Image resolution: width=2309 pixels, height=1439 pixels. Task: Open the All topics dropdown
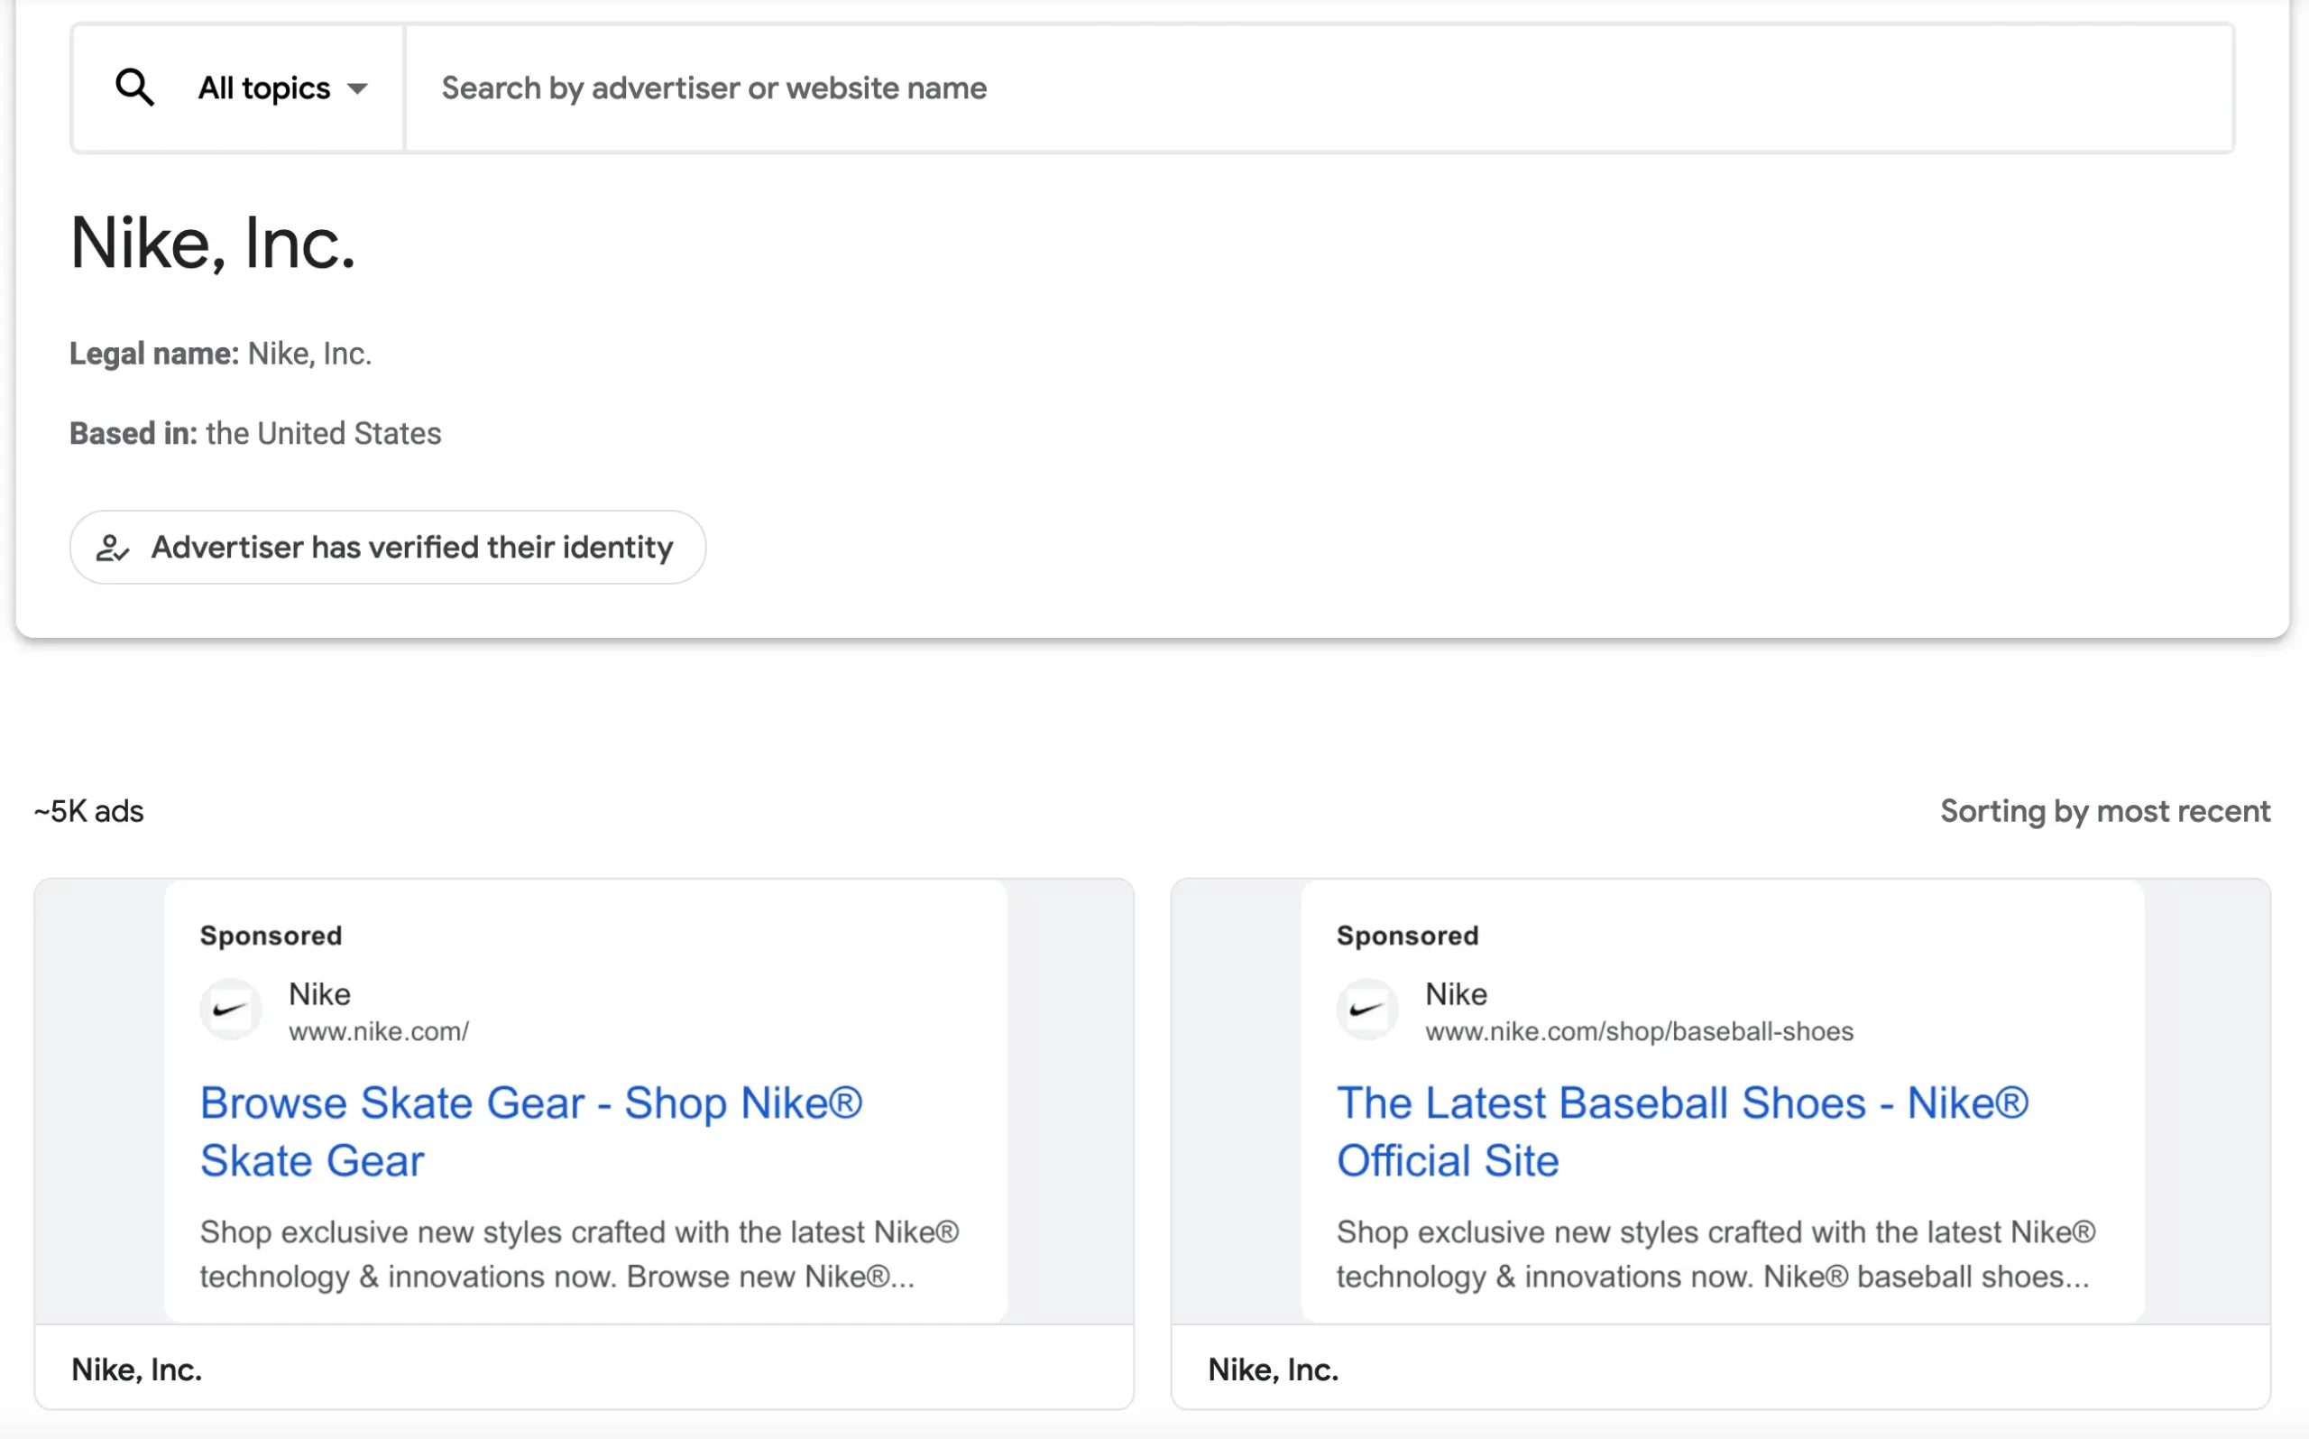(x=264, y=88)
